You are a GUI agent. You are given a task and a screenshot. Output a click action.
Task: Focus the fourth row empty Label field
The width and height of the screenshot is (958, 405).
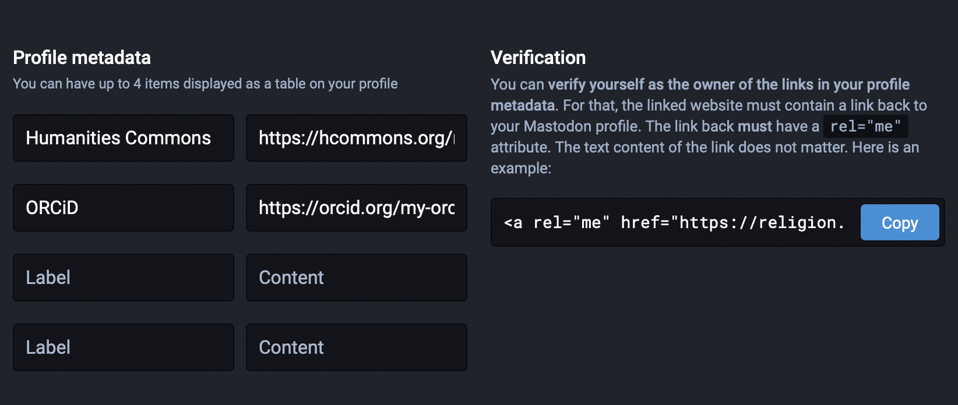(123, 347)
